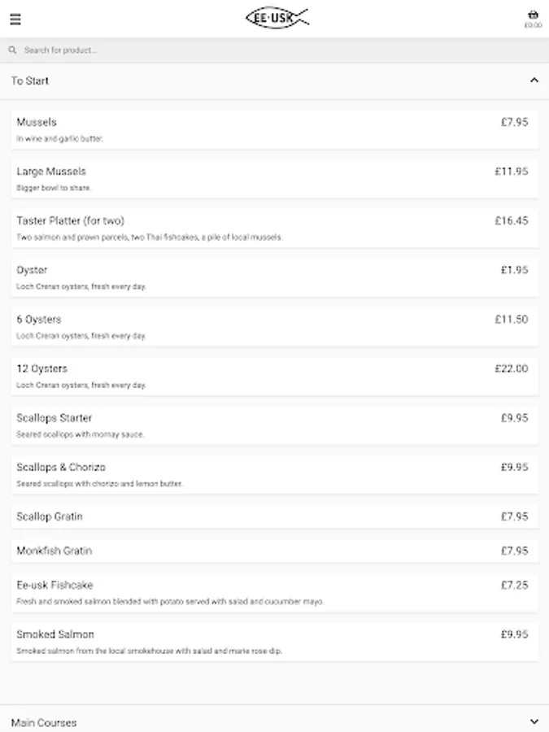Collapse the To Start section
Viewport: 549px width, 732px height.
(534, 81)
